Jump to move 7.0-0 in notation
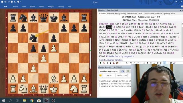183x103 pixels. [134, 27]
